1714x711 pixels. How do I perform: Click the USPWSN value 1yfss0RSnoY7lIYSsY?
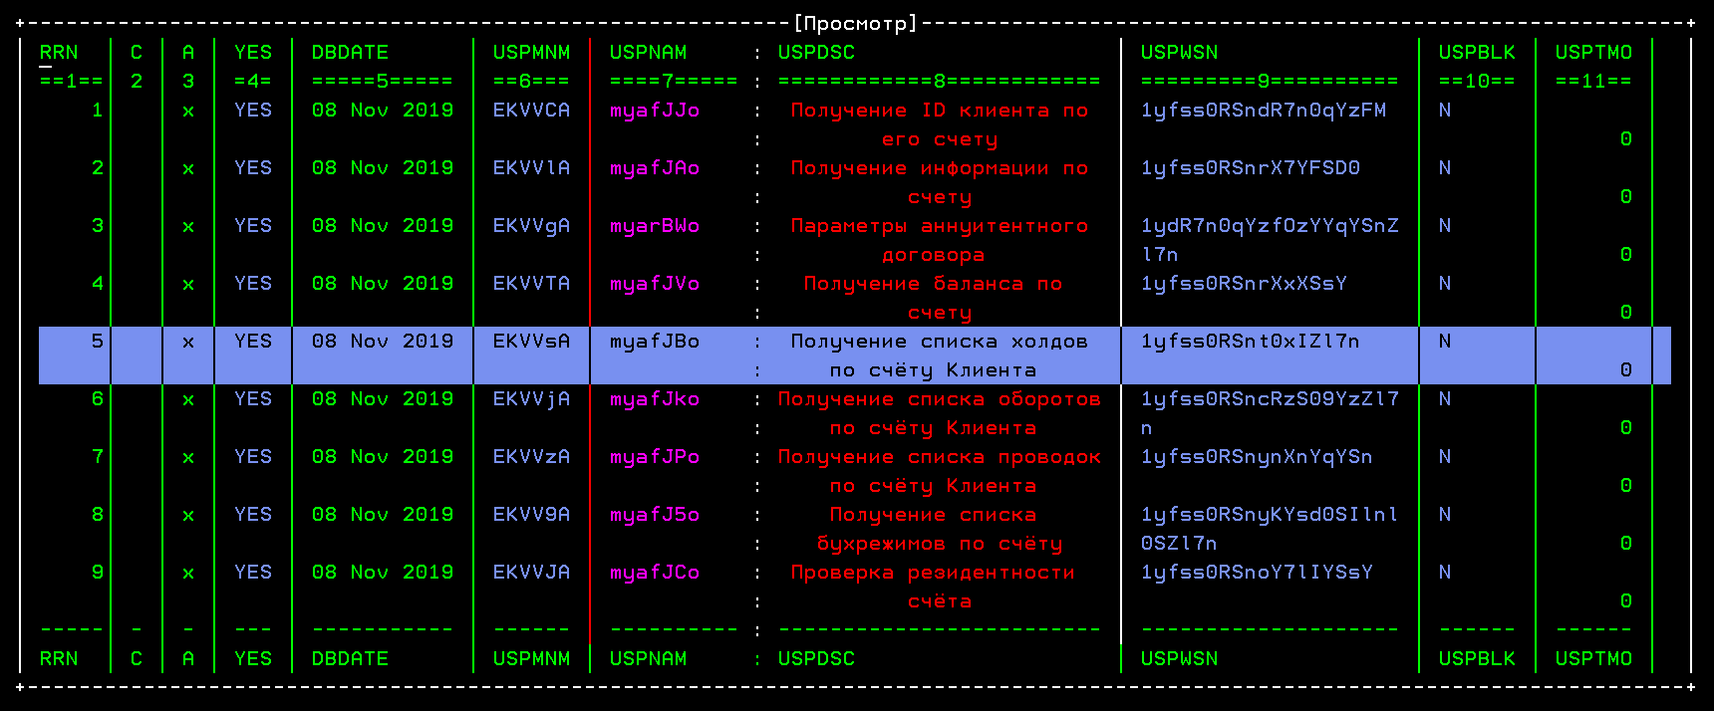[1257, 573]
